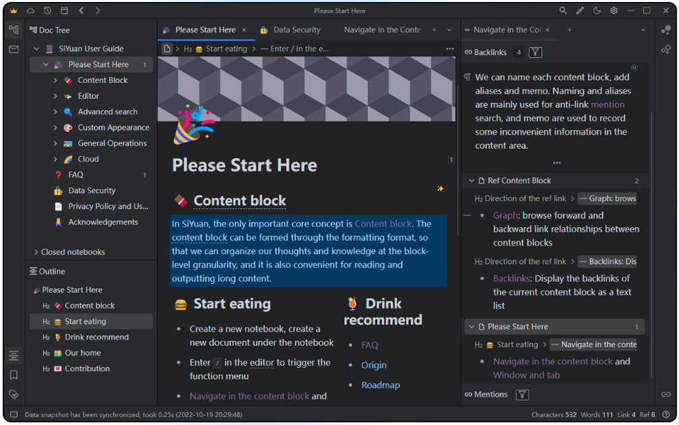Screen dimensions: 679x425
Task: Open the global graph dock icon
Action: (666, 49)
